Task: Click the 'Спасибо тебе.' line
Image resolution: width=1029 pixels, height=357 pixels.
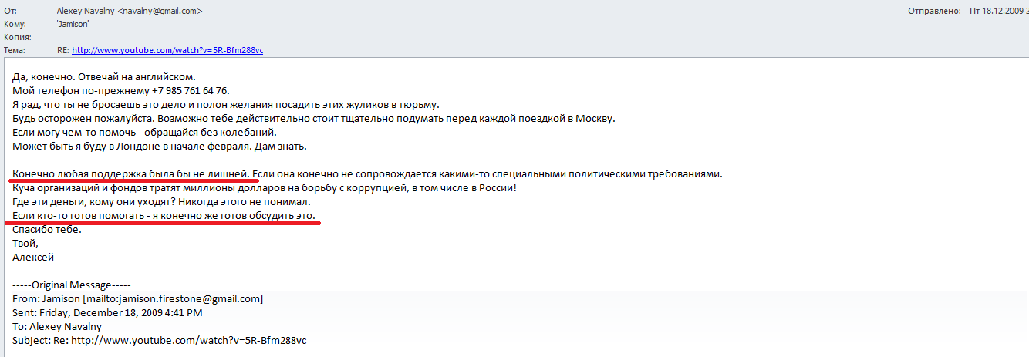Action: pyautogui.click(x=47, y=229)
